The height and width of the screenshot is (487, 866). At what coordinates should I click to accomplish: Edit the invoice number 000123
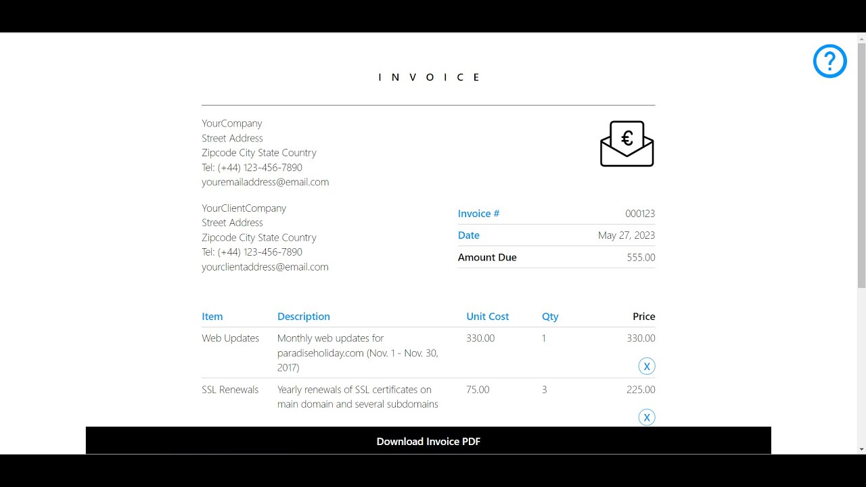pos(639,214)
